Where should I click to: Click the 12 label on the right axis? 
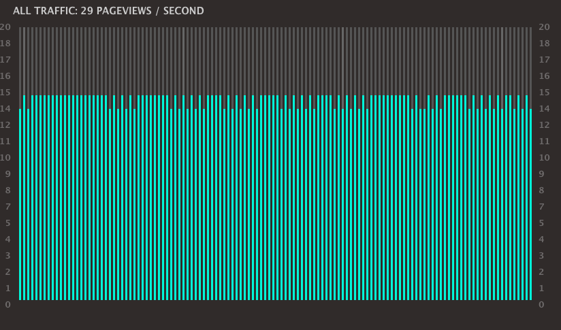click(544, 125)
